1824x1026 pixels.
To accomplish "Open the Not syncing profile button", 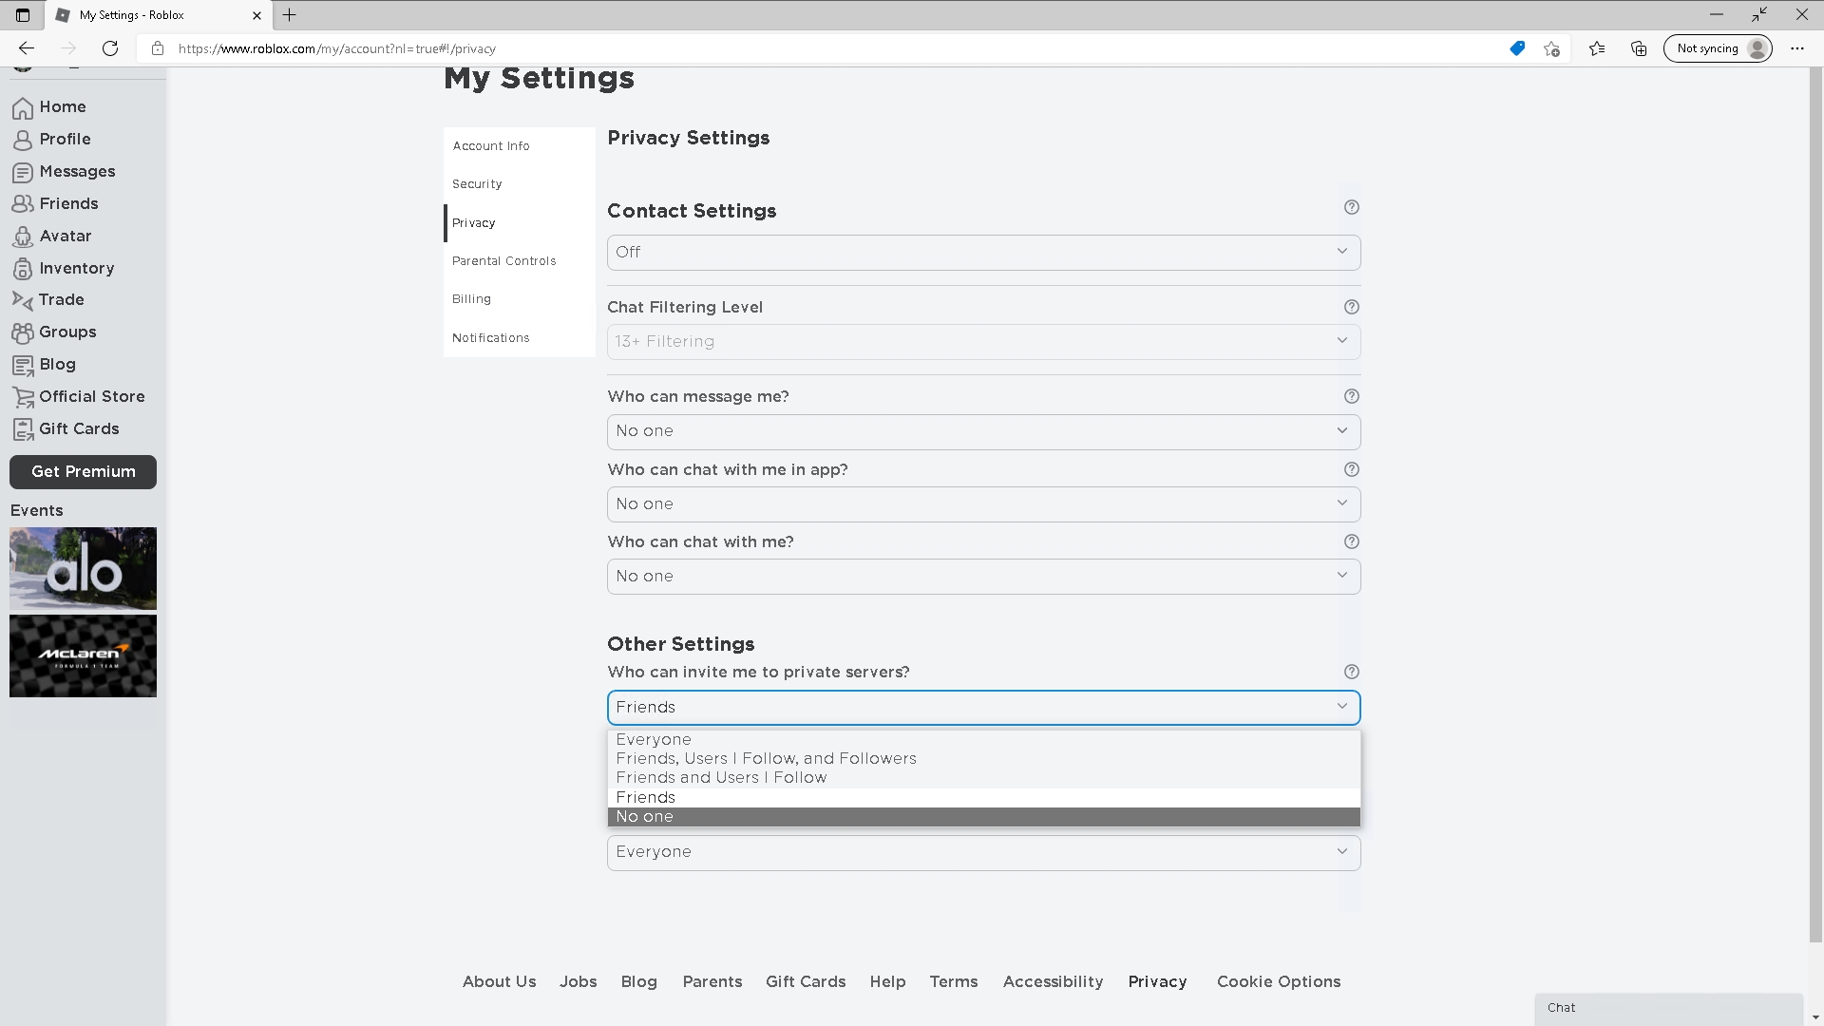I will point(1718,48).
